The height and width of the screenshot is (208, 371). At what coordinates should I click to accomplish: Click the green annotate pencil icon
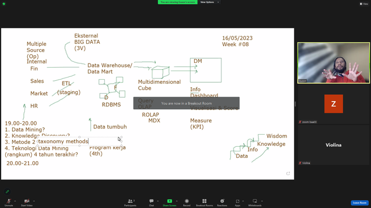click(8, 191)
